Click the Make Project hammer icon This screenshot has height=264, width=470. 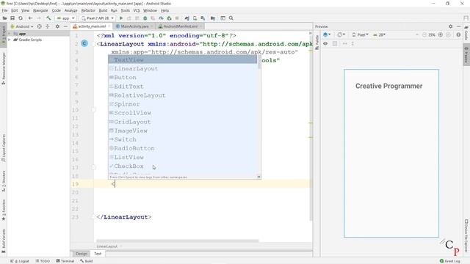(48, 18)
